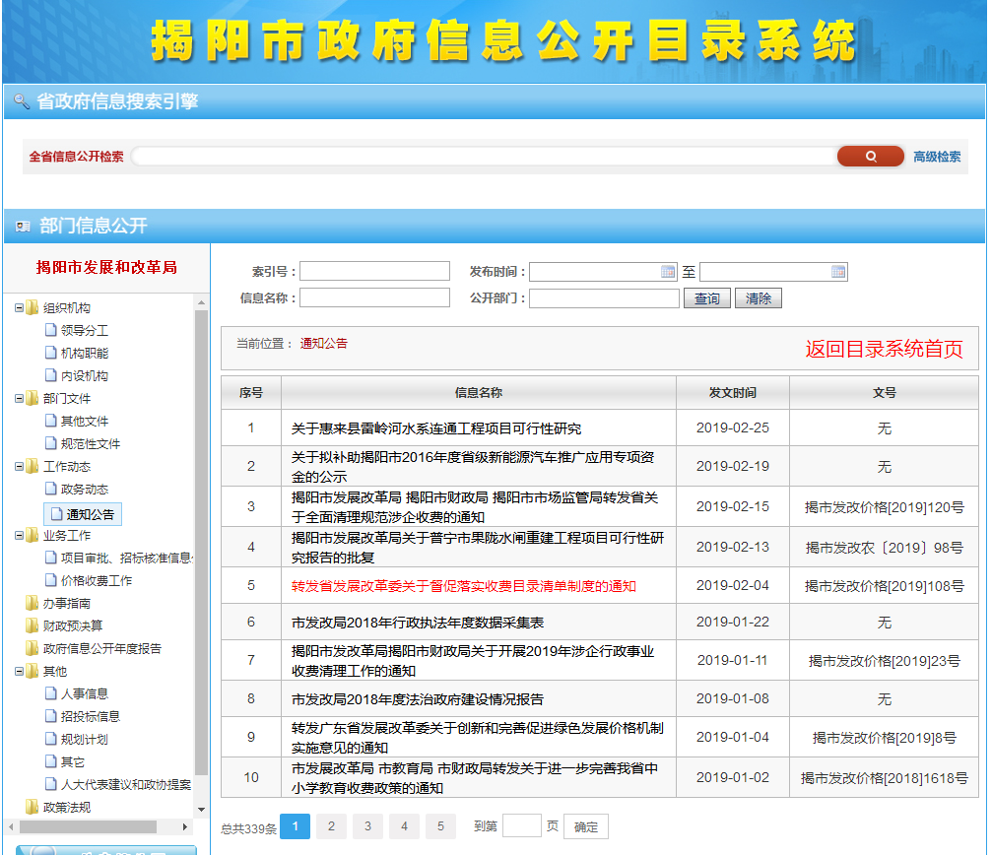
Task: Open notice 关于惠来县雷岭河水系连通工程项目可行性研究
Action: pyautogui.click(x=436, y=428)
